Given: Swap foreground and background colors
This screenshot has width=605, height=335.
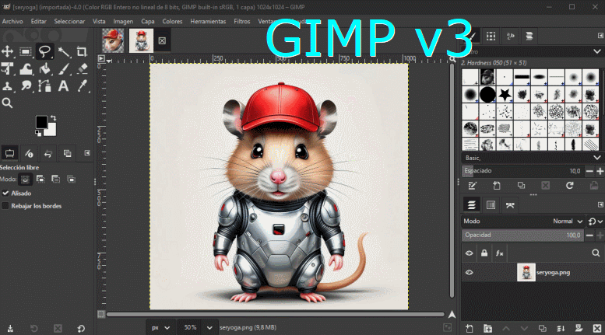Looking at the screenshot, I should tap(53, 118).
